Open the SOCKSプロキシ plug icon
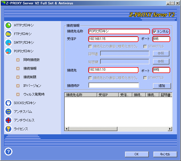181x161 pixels. (x=8, y=103)
